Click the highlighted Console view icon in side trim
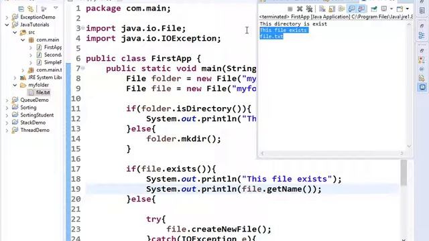Screen dimensions: 429x241 tap(422, 87)
